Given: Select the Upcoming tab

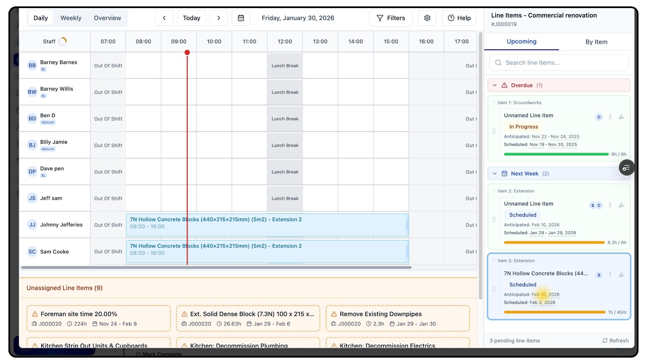Looking at the screenshot, I should click(x=521, y=41).
